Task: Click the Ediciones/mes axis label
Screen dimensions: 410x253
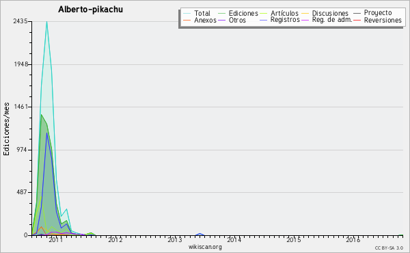Action: point(6,129)
